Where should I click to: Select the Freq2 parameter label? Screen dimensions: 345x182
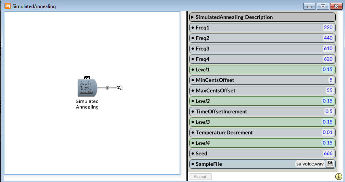[202, 38]
